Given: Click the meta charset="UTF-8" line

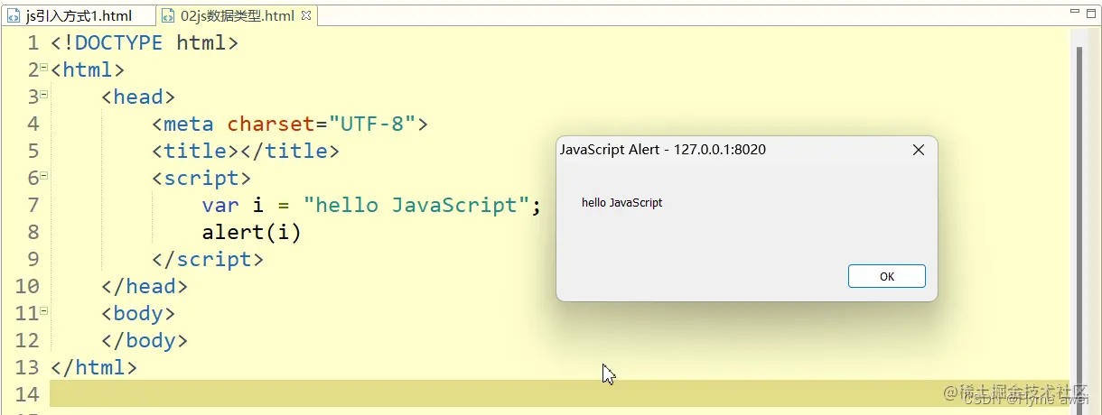Looking at the screenshot, I should [x=290, y=124].
